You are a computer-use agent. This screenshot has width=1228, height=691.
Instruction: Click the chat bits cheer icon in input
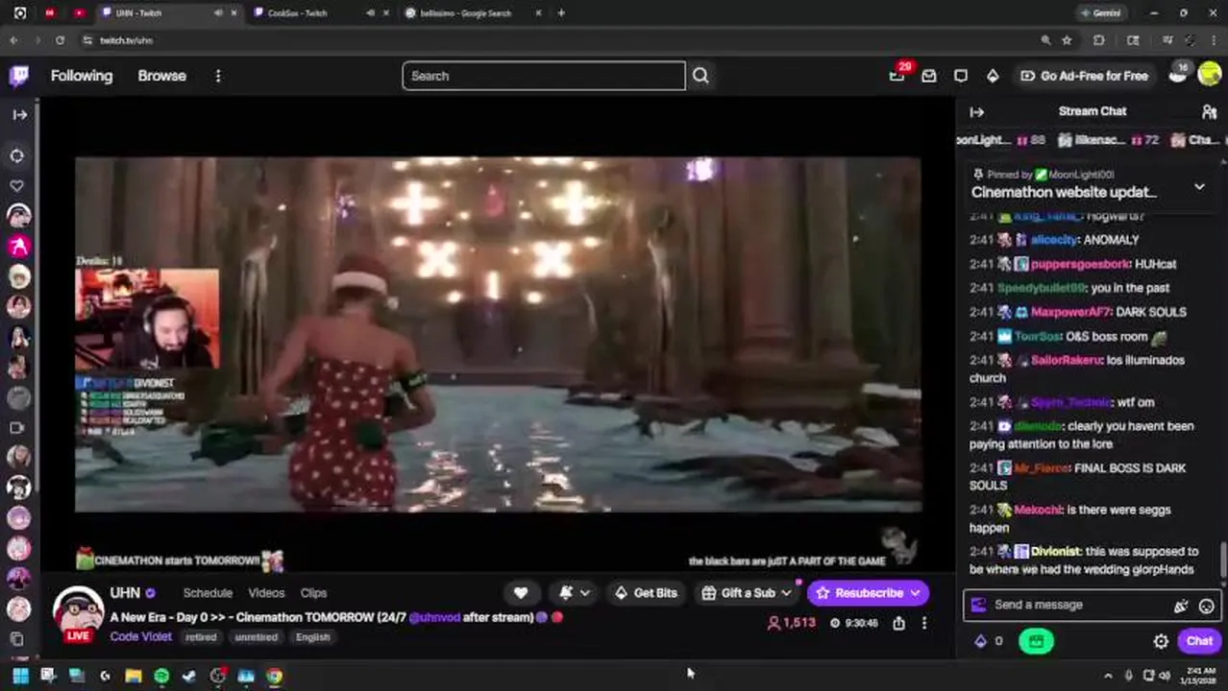(x=1180, y=606)
